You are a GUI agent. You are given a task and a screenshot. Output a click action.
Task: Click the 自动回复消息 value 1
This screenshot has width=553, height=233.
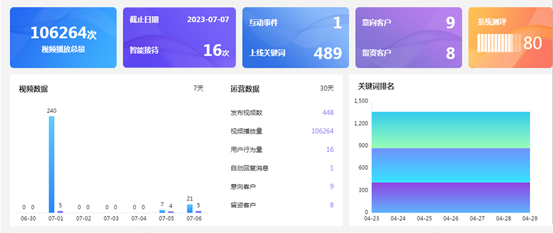click(x=332, y=168)
